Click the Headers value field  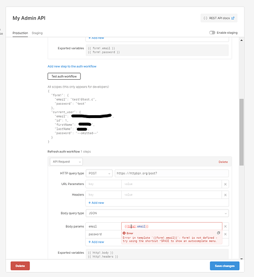tap(172, 195)
